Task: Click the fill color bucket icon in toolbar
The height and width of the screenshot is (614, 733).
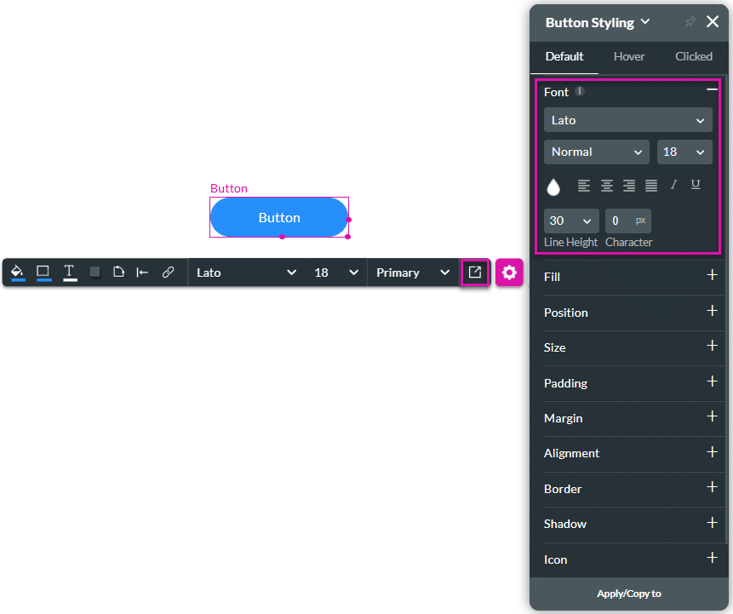Action: coord(18,273)
